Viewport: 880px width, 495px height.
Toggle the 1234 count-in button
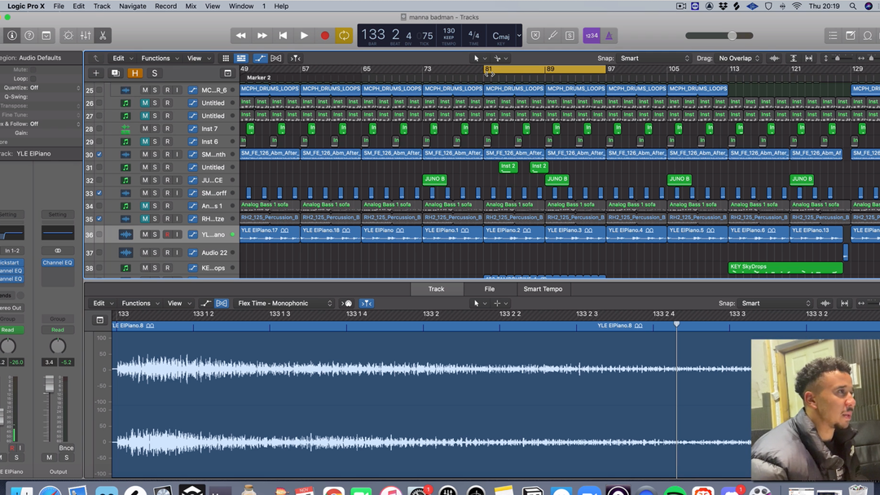[592, 36]
